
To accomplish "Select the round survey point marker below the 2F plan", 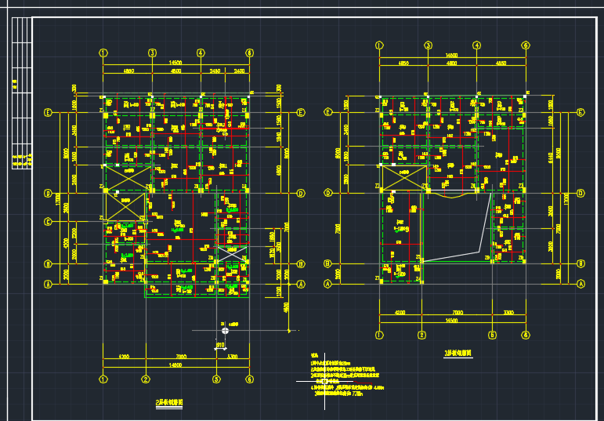I will pyautogui.click(x=226, y=331).
